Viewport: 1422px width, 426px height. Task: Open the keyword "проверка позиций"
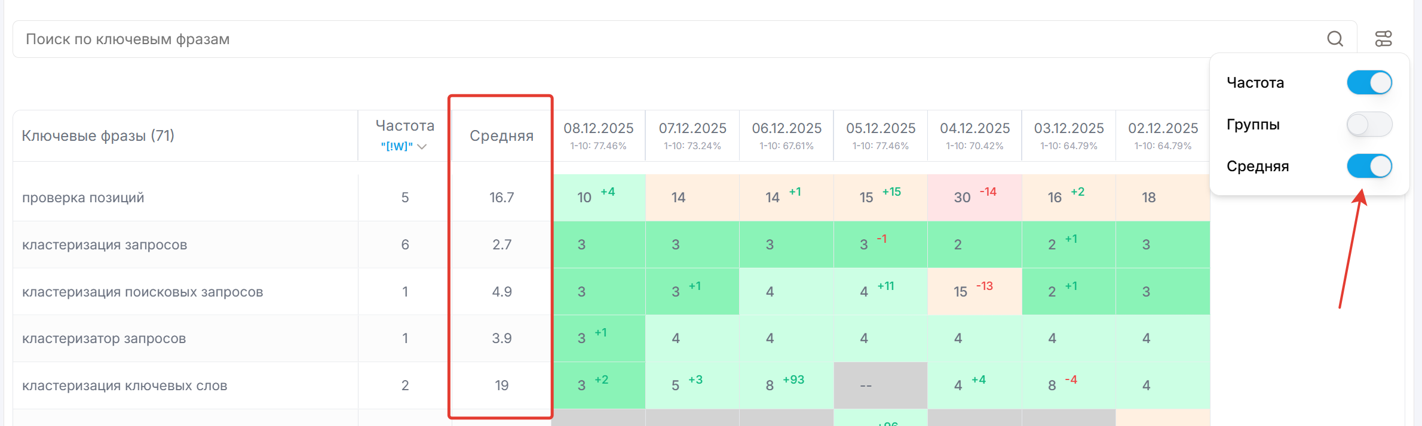[x=83, y=197]
